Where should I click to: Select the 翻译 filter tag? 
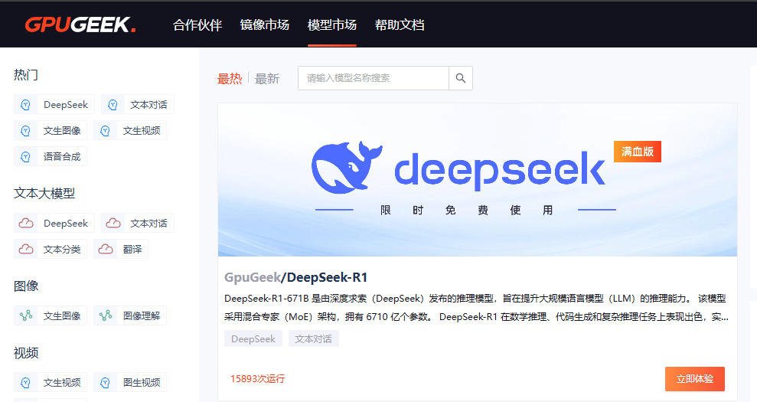point(121,250)
